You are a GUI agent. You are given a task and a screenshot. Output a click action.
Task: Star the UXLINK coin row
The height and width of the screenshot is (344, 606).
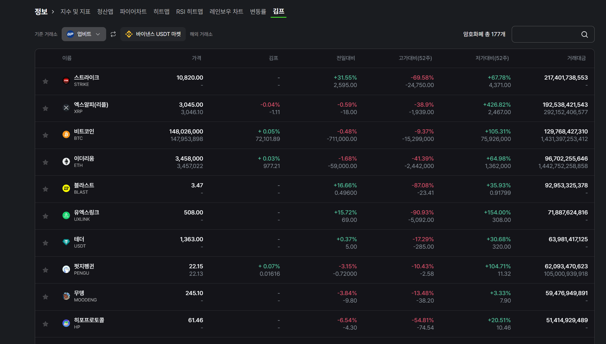point(45,216)
